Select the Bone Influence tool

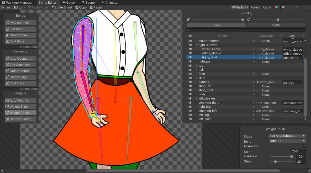pos(21,119)
